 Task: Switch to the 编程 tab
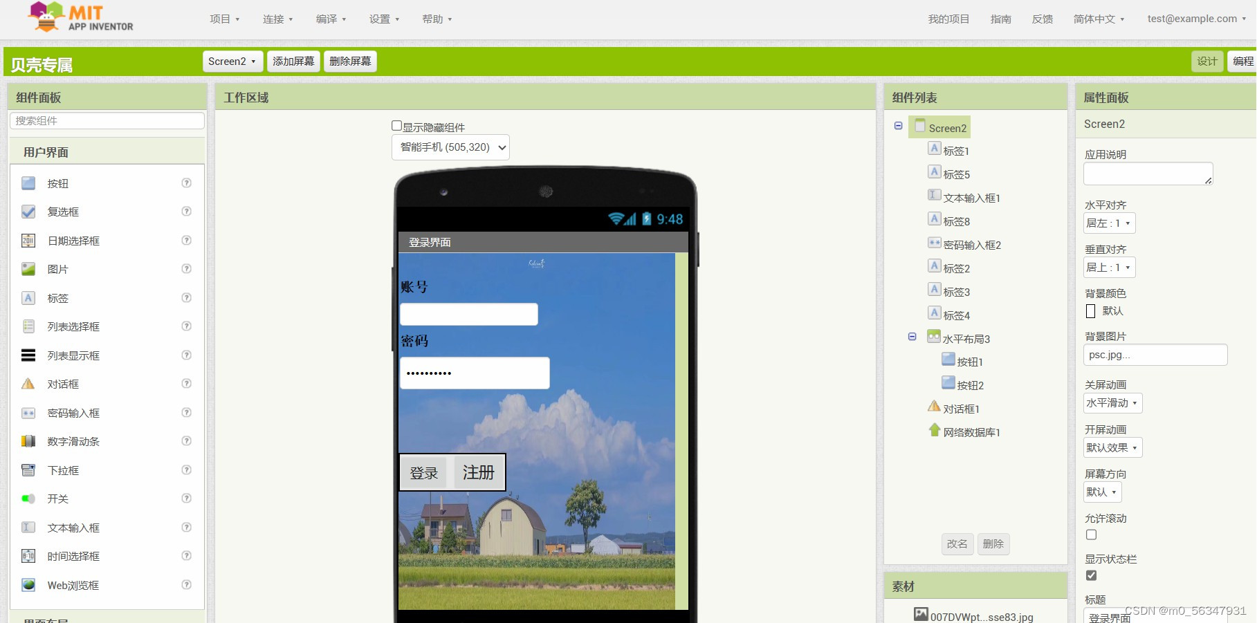[1242, 61]
